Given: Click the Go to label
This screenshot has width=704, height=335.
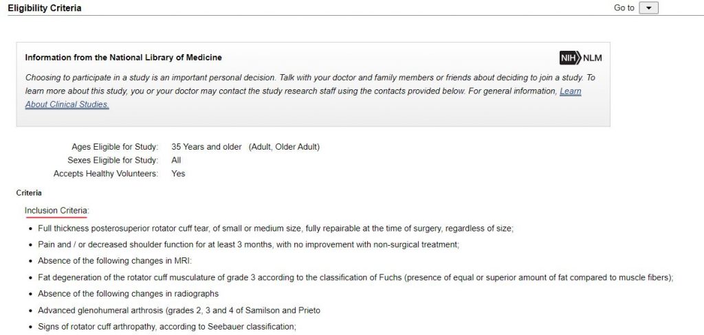Looking at the screenshot, I should coord(624,8).
